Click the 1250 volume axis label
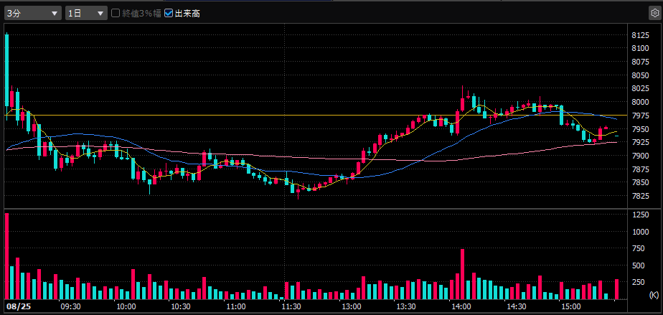 (640, 215)
